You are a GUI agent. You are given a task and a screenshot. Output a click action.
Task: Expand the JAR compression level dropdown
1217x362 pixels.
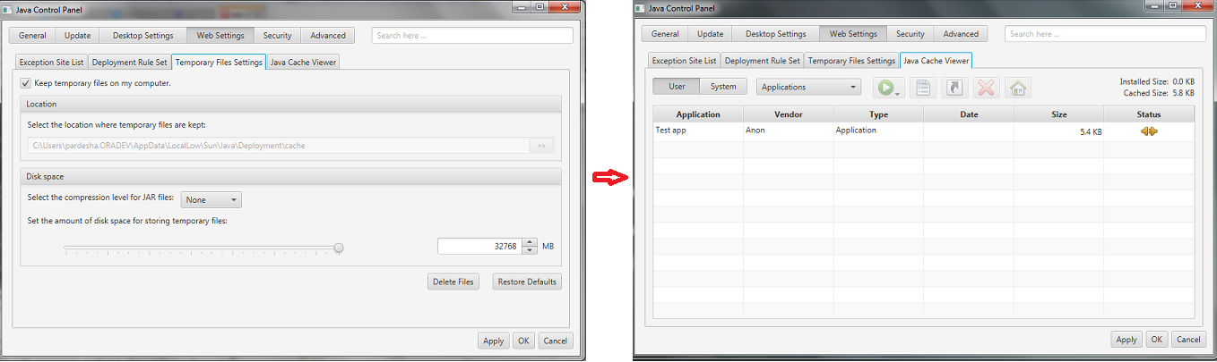(211, 200)
